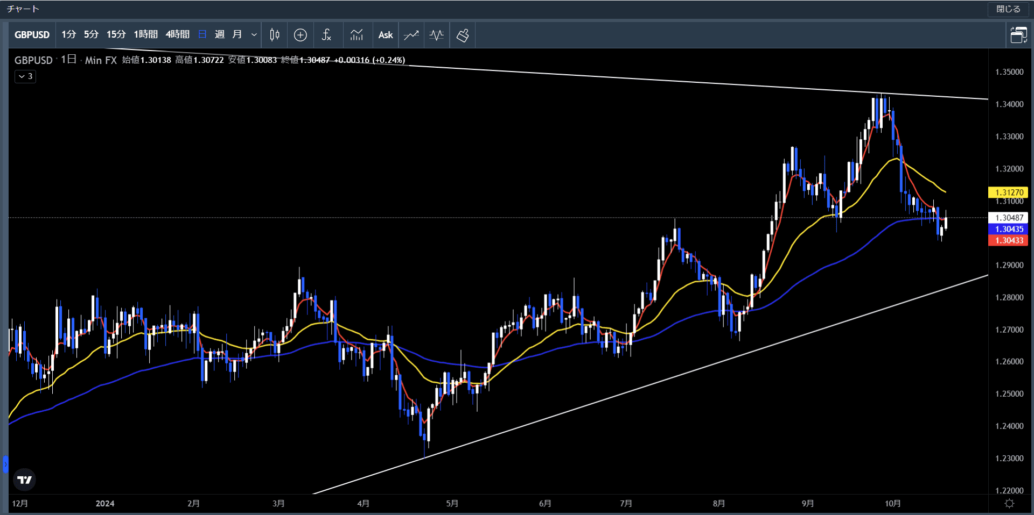The height and width of the screenshot is (515, 1034).
Task: Open the candlestick chart type menu
Action: (275, 35)
